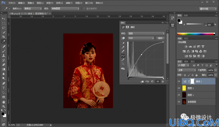Open the 滤镜 menu

(69, 3)
